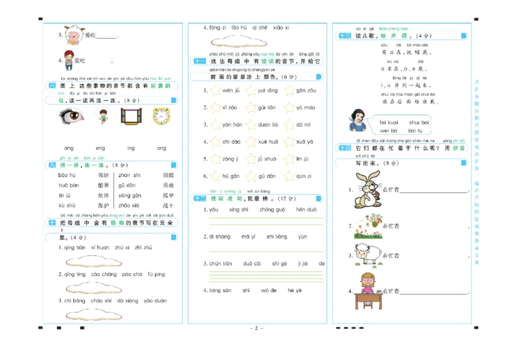This screenshot has width=515, height=364.
Task: Click the star before qún zi
Action: tap(289, 176)
